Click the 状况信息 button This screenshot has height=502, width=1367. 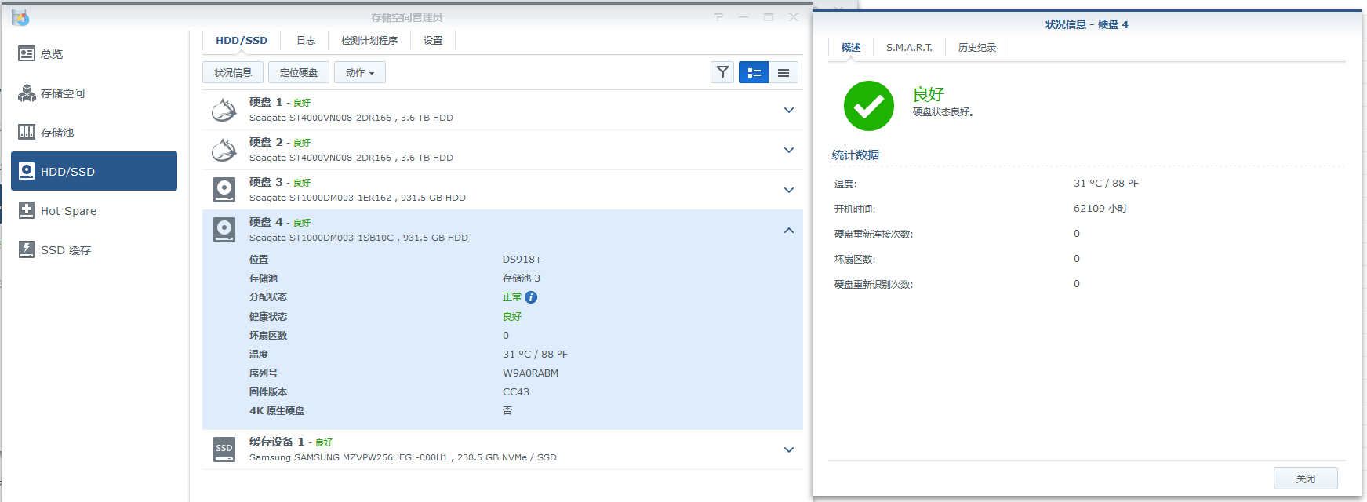point(233,72)
